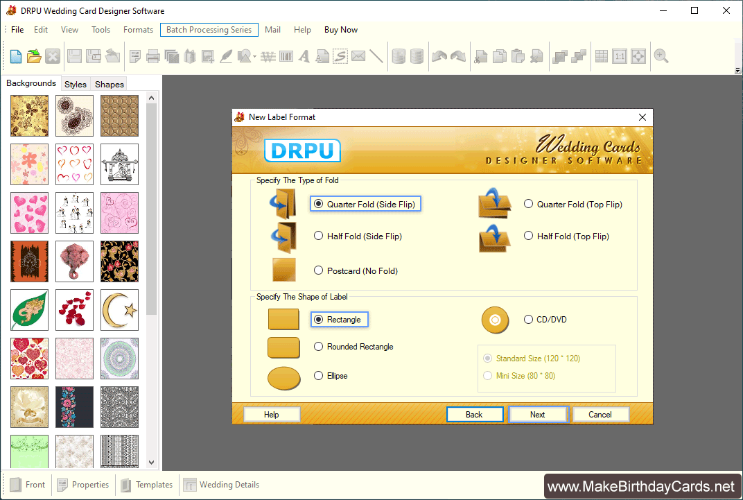
Task: Switch to the Styles tab
Action: [x=76, y=84]
